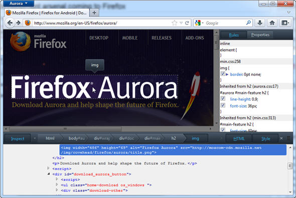Select the html breadcrumb
296x198 pixels.
click(50, 138)
